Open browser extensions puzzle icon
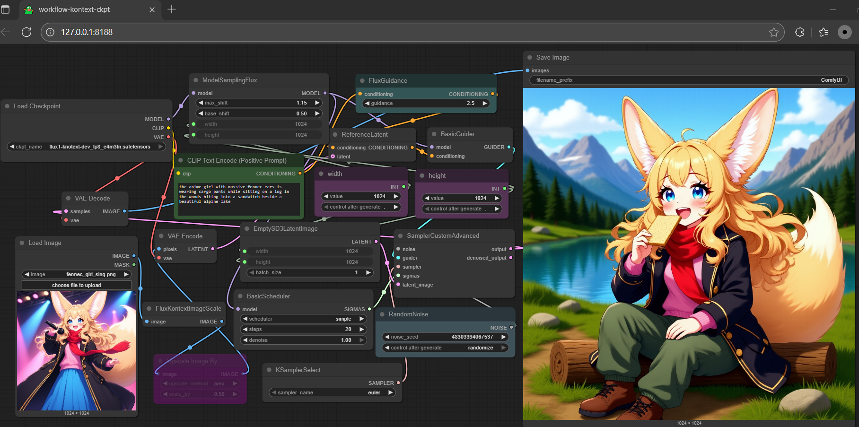859x427 pixels. (800, 32)
